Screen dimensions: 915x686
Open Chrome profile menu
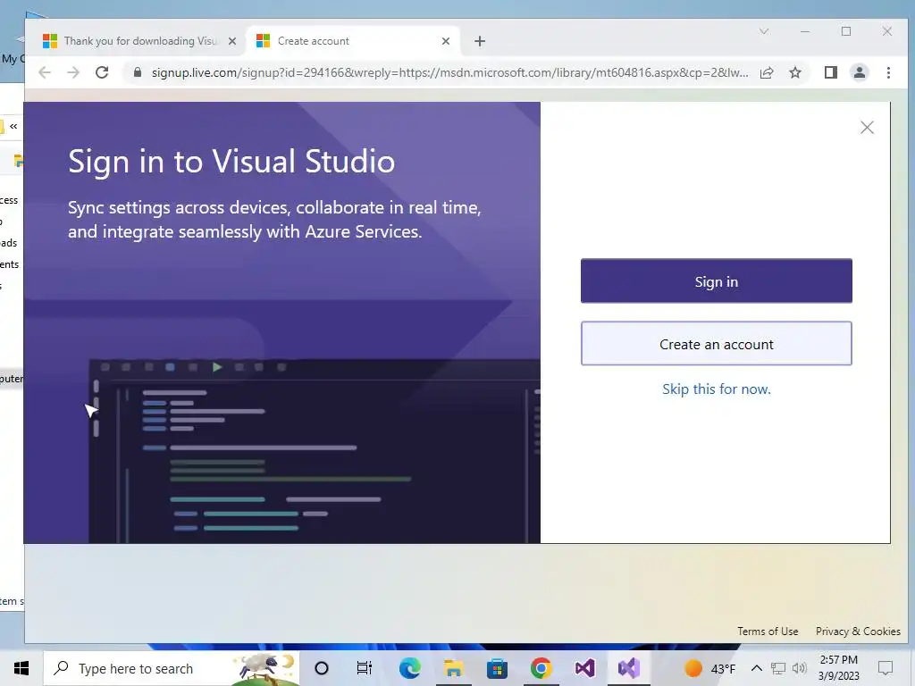[x=859, y=72]
